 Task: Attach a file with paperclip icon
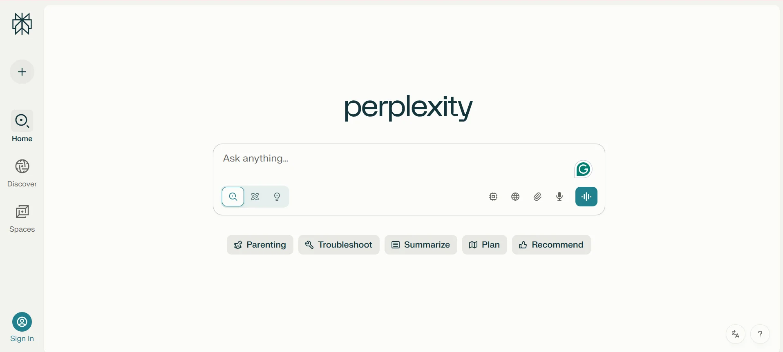(x=537, y=197)
